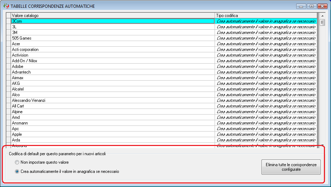The height and width of the screenshot is (187, 331).
Task: Click the 'Valore catalogo' column header
Action: (x=113, y=16)
